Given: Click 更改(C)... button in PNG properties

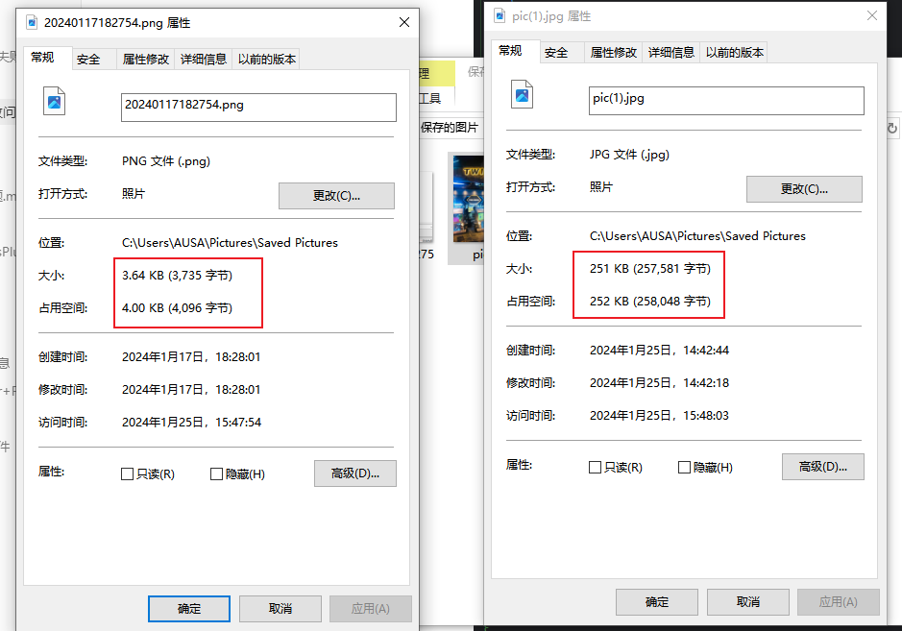Looking at the screenshot, I should coord(336,196).
